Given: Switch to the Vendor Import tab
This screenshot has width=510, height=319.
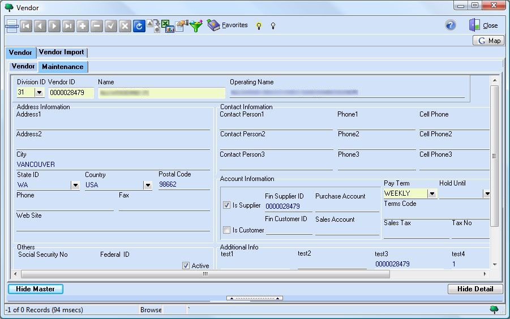Looking at the screenshot, I should click(61, 52).
